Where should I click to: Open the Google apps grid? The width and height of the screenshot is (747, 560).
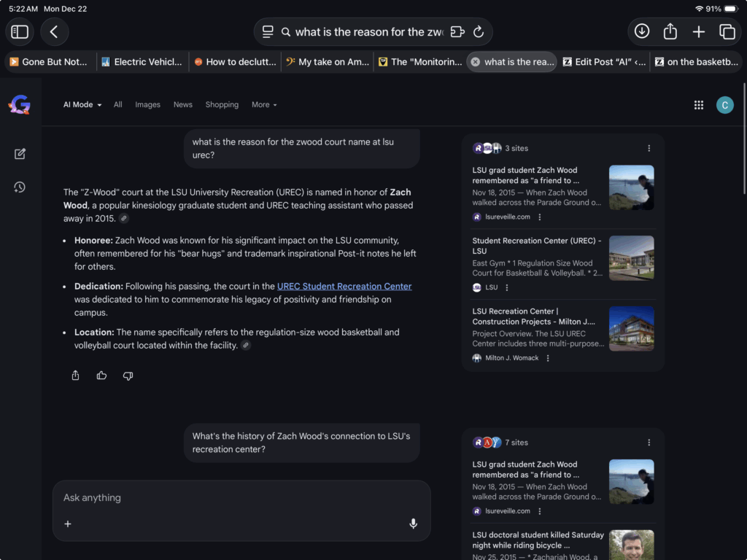click(x=698, y=105)
